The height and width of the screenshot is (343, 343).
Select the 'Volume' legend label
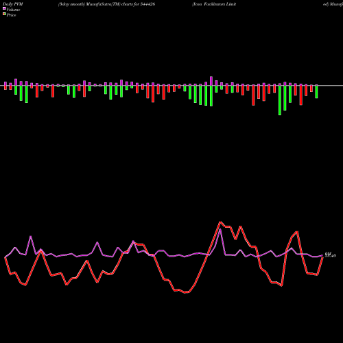(13, 10)
